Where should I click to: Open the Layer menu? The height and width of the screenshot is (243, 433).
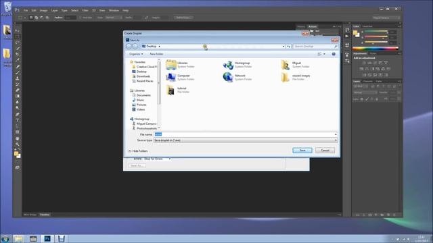tap(54, 11)
